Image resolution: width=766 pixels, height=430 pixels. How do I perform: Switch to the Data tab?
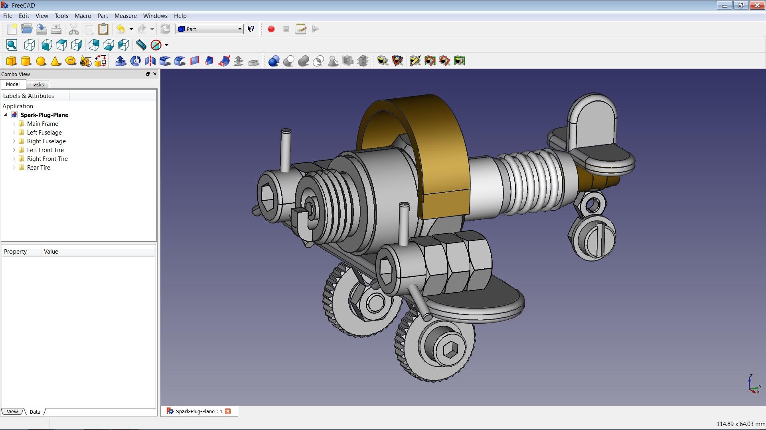(35, 411)
